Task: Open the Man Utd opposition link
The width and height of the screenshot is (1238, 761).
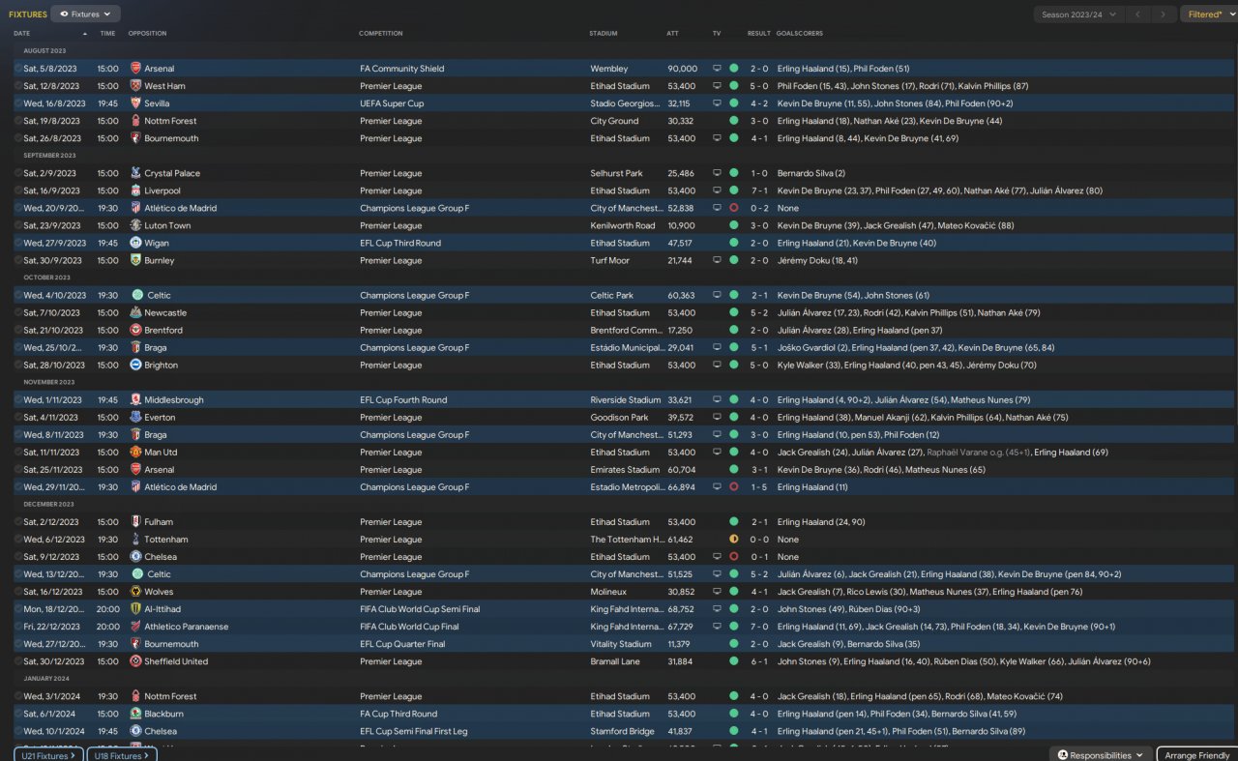Action: pos(161,452)
